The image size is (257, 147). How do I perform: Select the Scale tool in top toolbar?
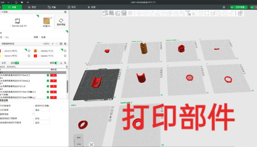152,13
